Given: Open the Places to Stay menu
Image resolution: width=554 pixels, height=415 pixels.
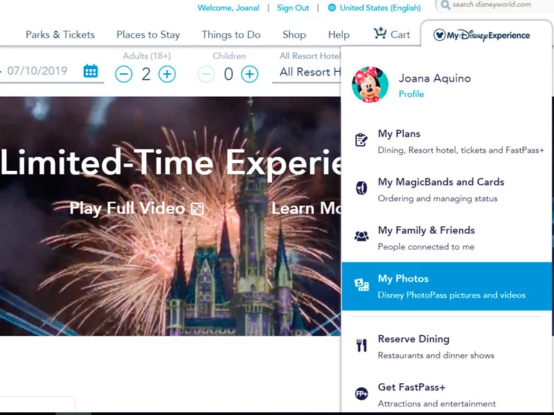Looking at the screenshot, I should 148,35.
